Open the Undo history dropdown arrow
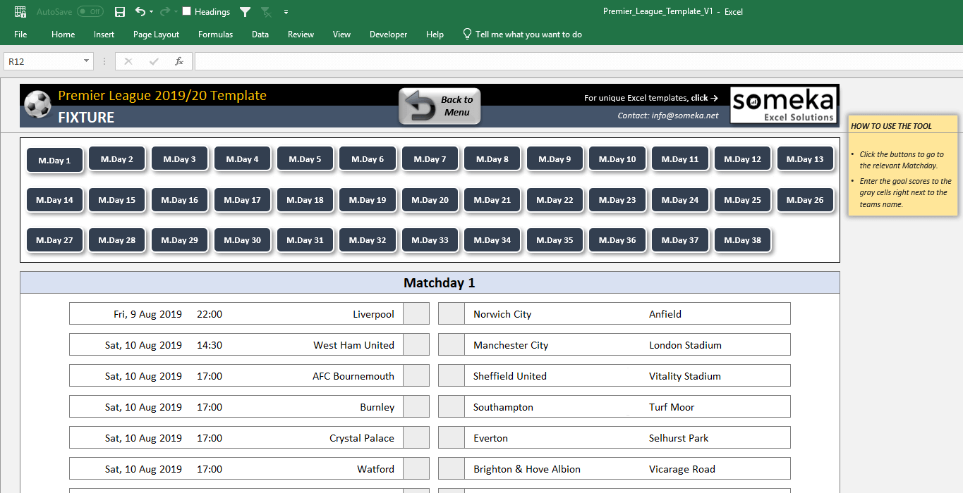 point(151,12)
